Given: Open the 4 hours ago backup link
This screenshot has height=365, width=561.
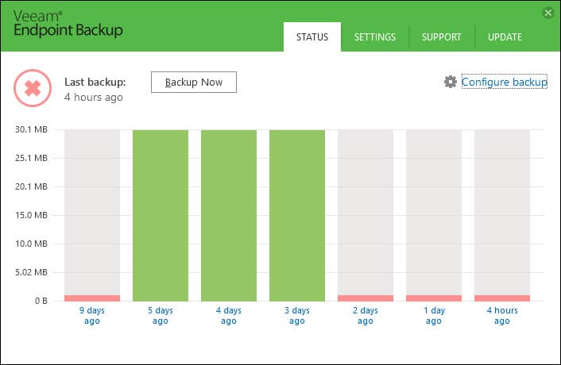Looking at the screenshot, I should [x=502, y=315].
